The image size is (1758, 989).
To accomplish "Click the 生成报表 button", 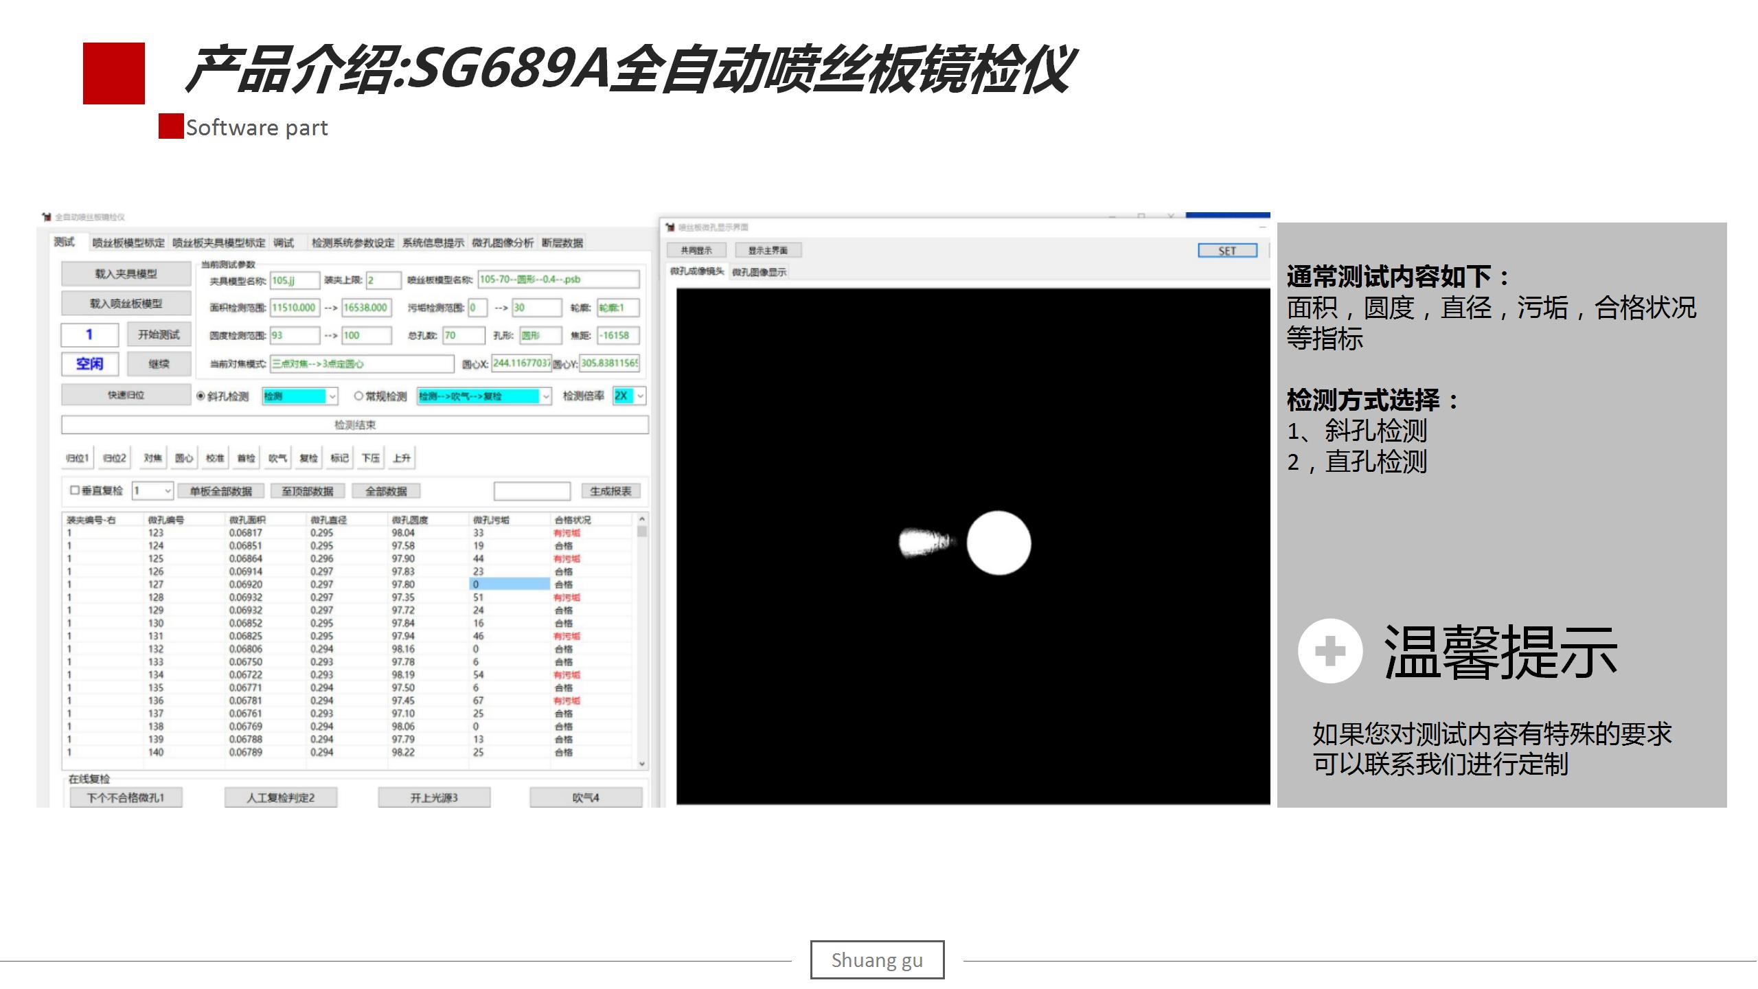I will 610,491.
